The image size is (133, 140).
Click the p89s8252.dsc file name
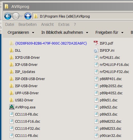111,122
